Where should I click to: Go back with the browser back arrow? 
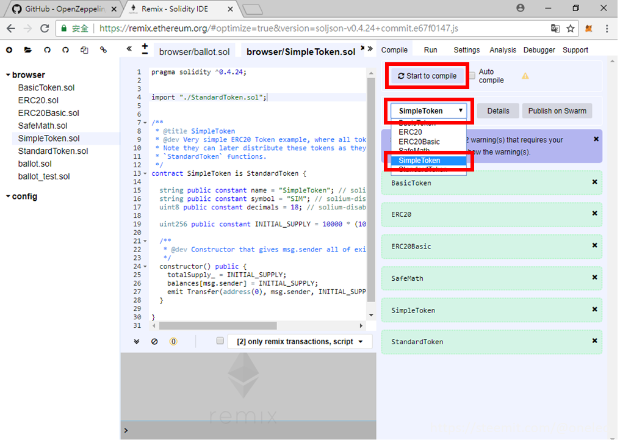[x=11, y=29]
